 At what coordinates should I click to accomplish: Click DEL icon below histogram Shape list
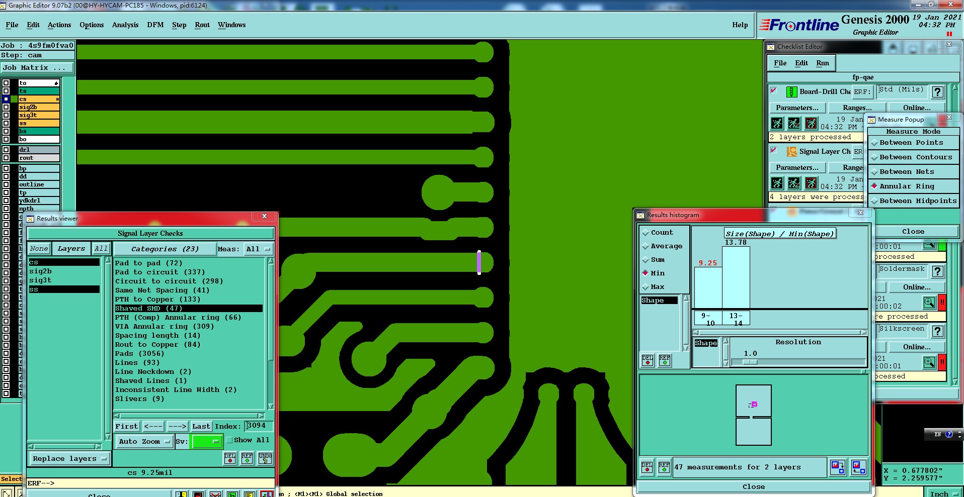[648, 360]
